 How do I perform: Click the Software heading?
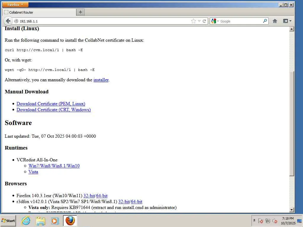(18, 123)
